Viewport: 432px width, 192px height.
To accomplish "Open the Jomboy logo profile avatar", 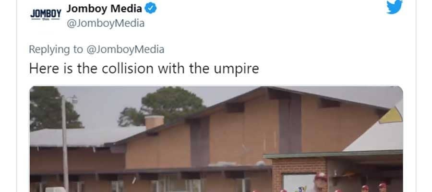I will 46,14.
